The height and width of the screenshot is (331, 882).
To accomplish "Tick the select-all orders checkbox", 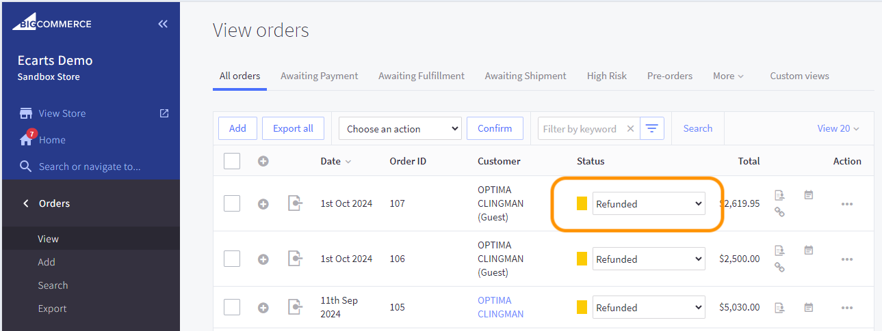I will [232, 161].
